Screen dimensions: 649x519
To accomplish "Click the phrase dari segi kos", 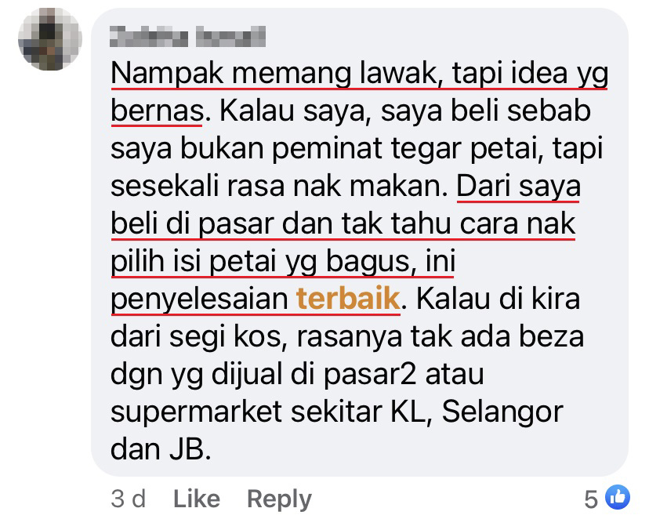I will pos(198,337).
